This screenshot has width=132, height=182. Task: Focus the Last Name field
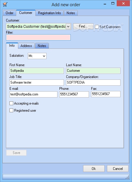coord(93,71)
